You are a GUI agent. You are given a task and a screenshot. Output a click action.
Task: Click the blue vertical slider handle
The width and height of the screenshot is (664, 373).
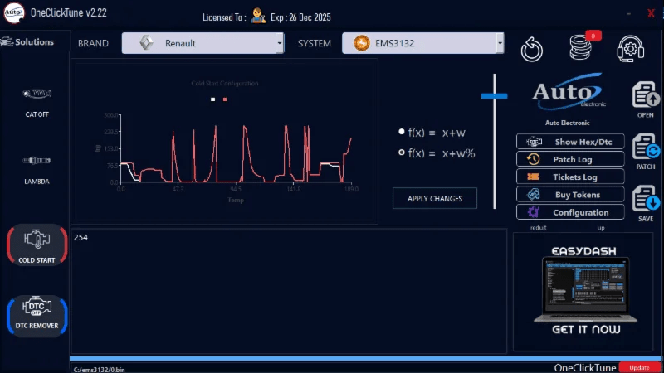[494, 96]
